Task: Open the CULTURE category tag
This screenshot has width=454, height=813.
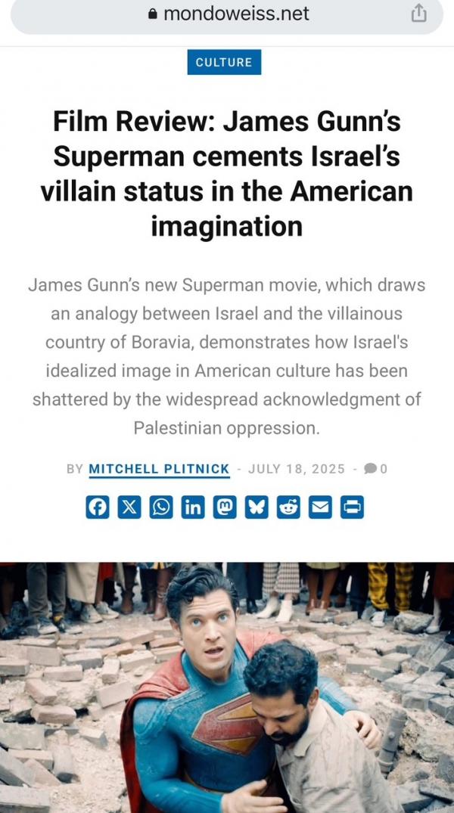Action: 224,62
